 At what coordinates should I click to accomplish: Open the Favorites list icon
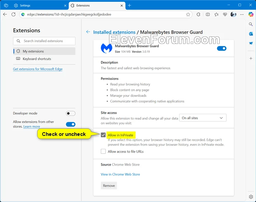[x=216, y=15]
